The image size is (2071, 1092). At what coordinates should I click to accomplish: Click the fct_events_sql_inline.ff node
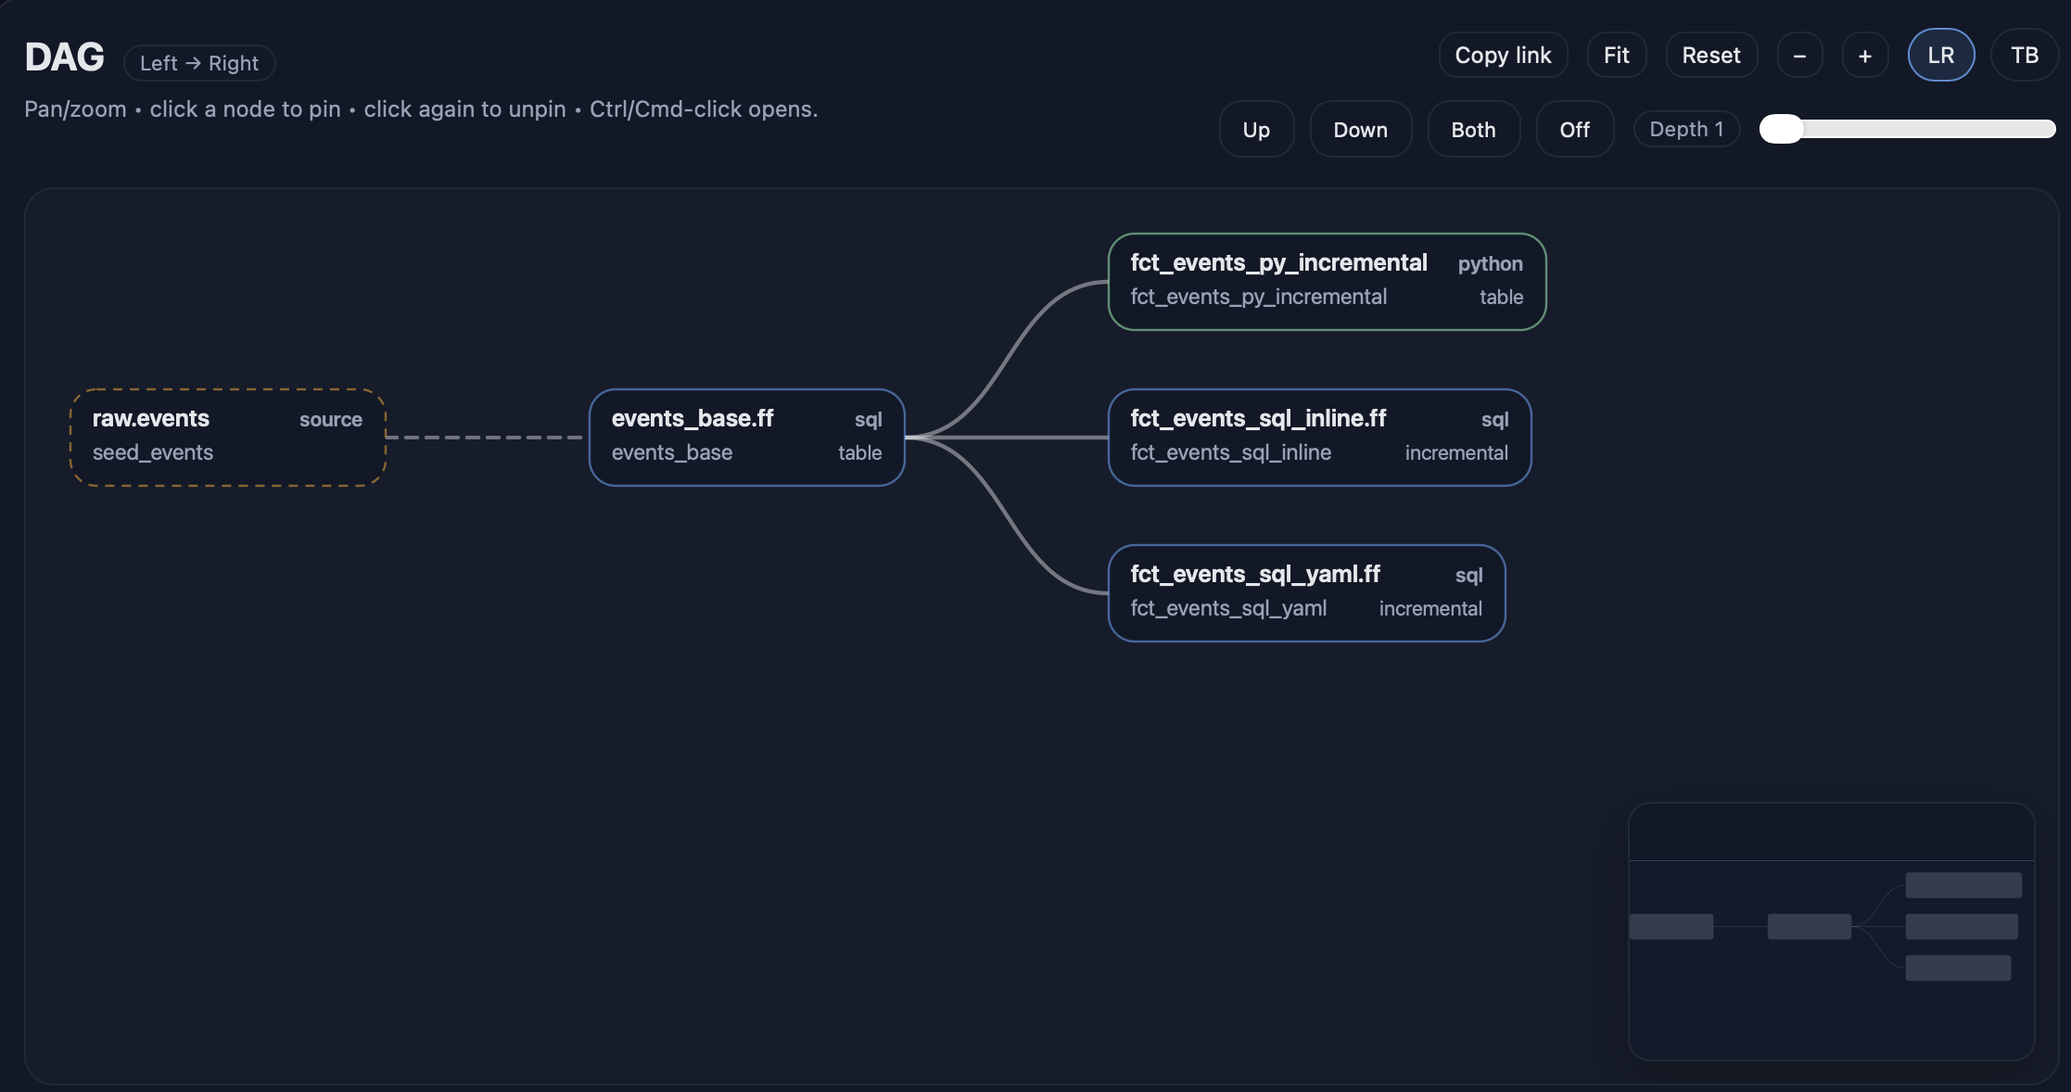pyautogui.click(x=1318, y=437)
